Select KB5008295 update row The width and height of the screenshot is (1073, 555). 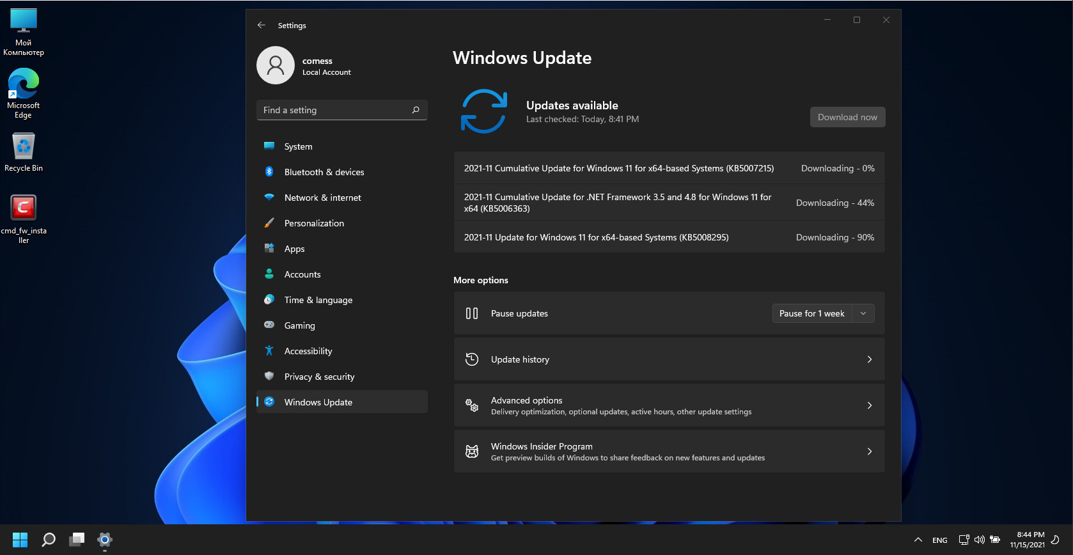pyautogui.click(x=670, y=237)
